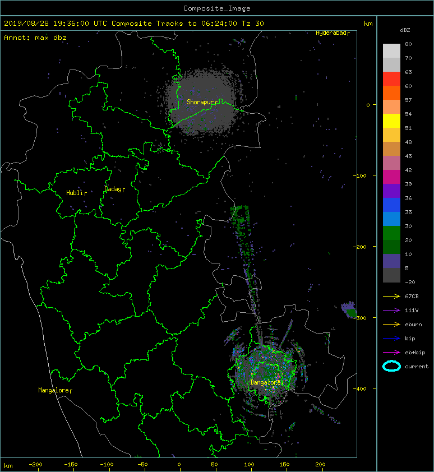Select the gold swatch between 51 and 48
This screenshot has width=434, height=472.
pos(391,135)
